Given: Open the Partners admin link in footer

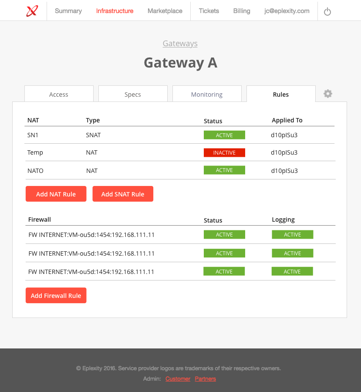Looking at the screenshot, I should tap(205, 379).
